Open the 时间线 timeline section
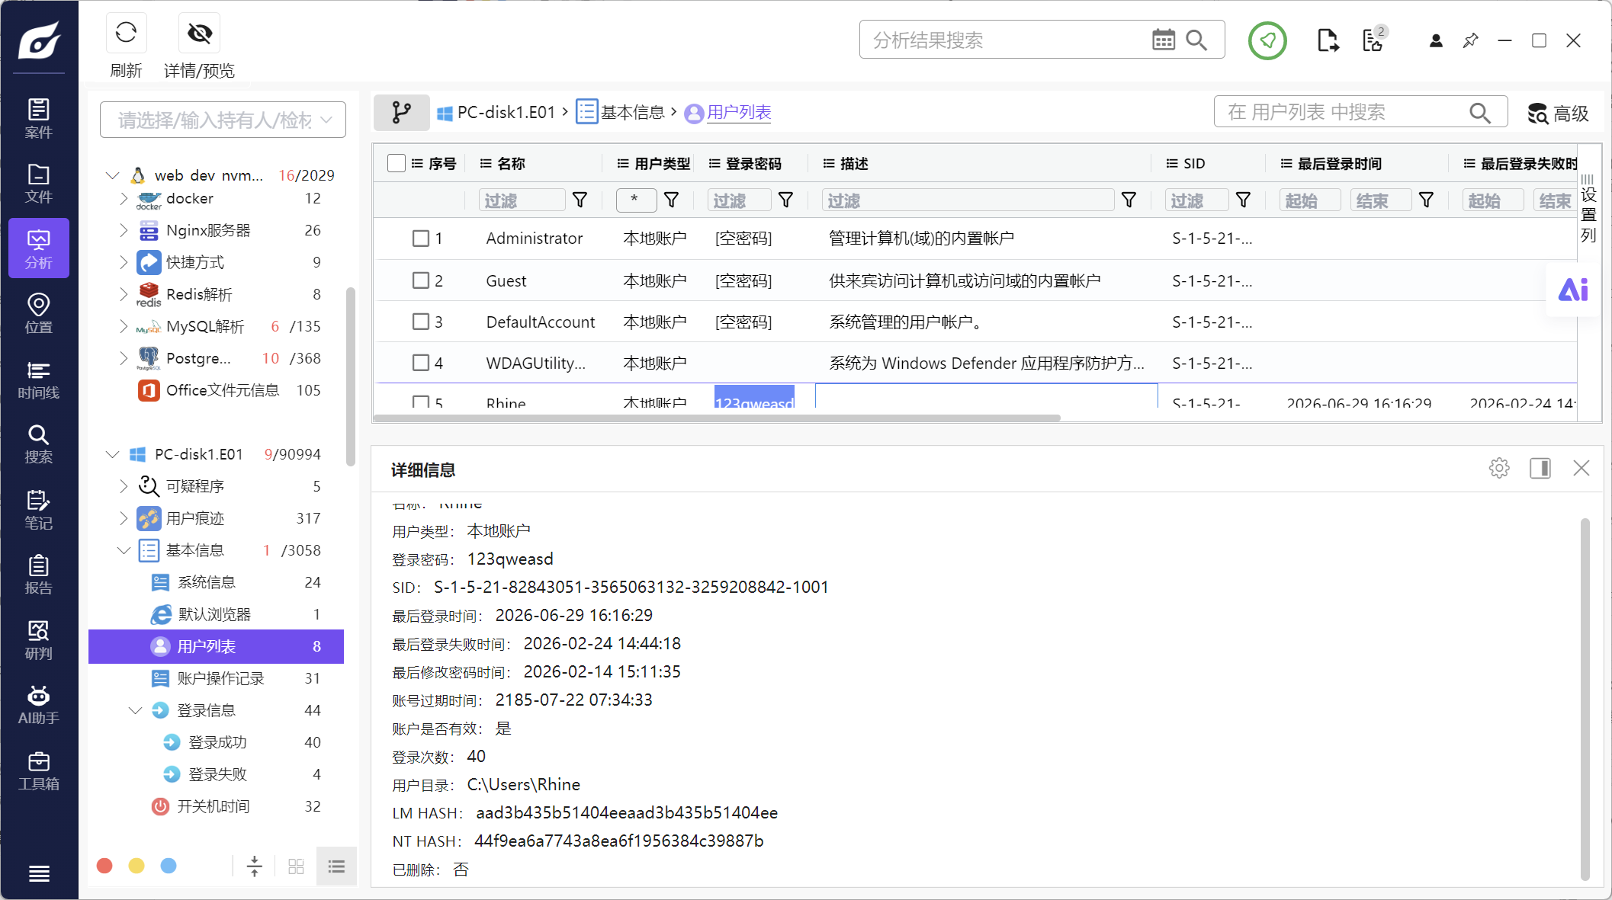 click(39, 379)
